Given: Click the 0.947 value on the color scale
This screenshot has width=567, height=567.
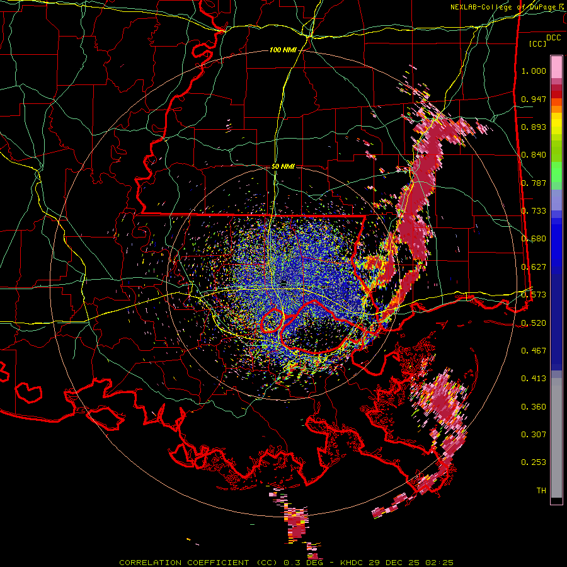Looking at the screenshot, I should point(534,99).
